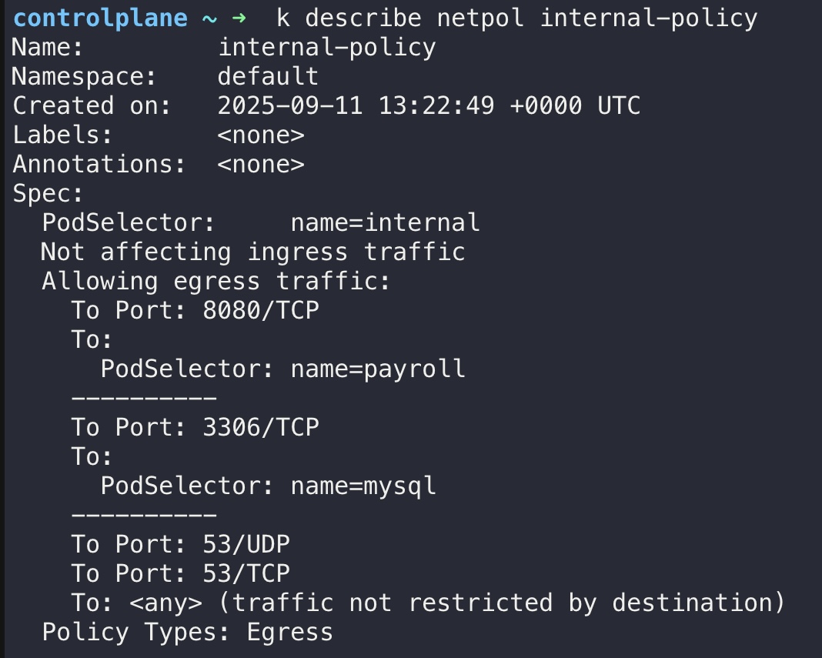The width and height of the screenshot is (822, 658).
Task: Click the controlplane hostname in prompt
Action: click(100, 19)
